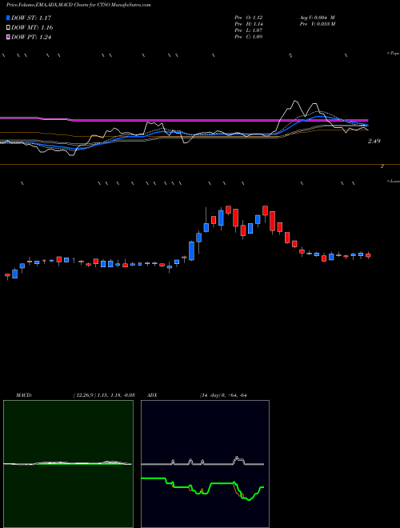Select the 'DOW PT: 1.24' legend text
This screenshot has width=400, height=528.
tap(31, 38)
